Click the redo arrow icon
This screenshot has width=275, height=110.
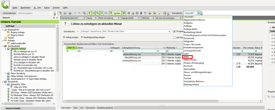[79, 13]
